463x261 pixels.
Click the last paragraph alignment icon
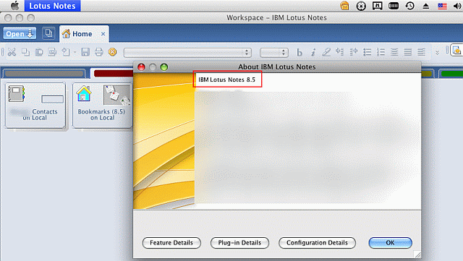click(x=421, y=52)
